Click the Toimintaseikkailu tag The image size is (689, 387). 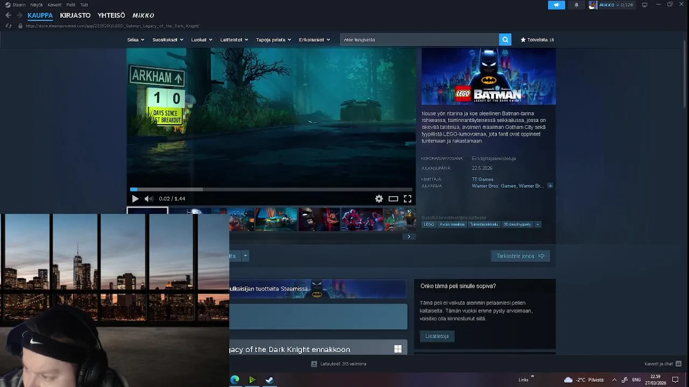(x=484, y=225)
